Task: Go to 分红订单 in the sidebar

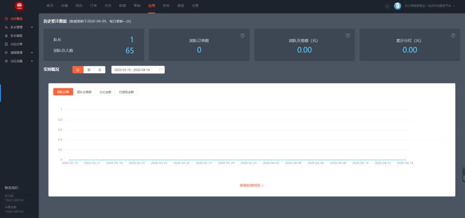Action: 17,44
